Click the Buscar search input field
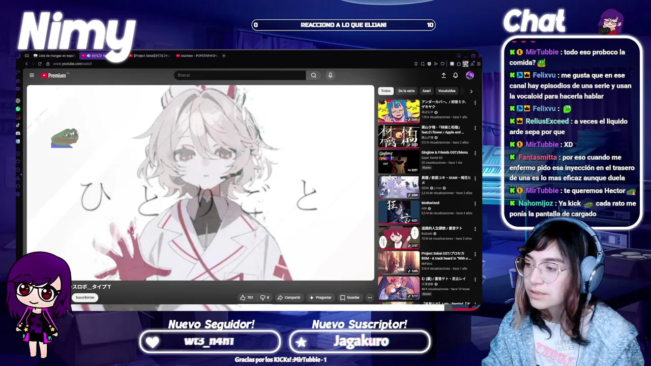 click(x=240, y=75)
